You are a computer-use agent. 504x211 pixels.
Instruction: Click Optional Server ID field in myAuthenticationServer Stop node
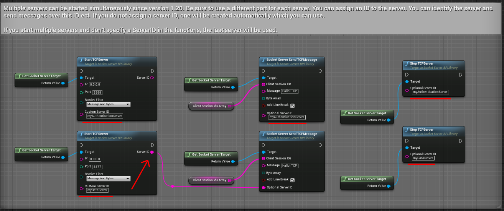point(430,92)
